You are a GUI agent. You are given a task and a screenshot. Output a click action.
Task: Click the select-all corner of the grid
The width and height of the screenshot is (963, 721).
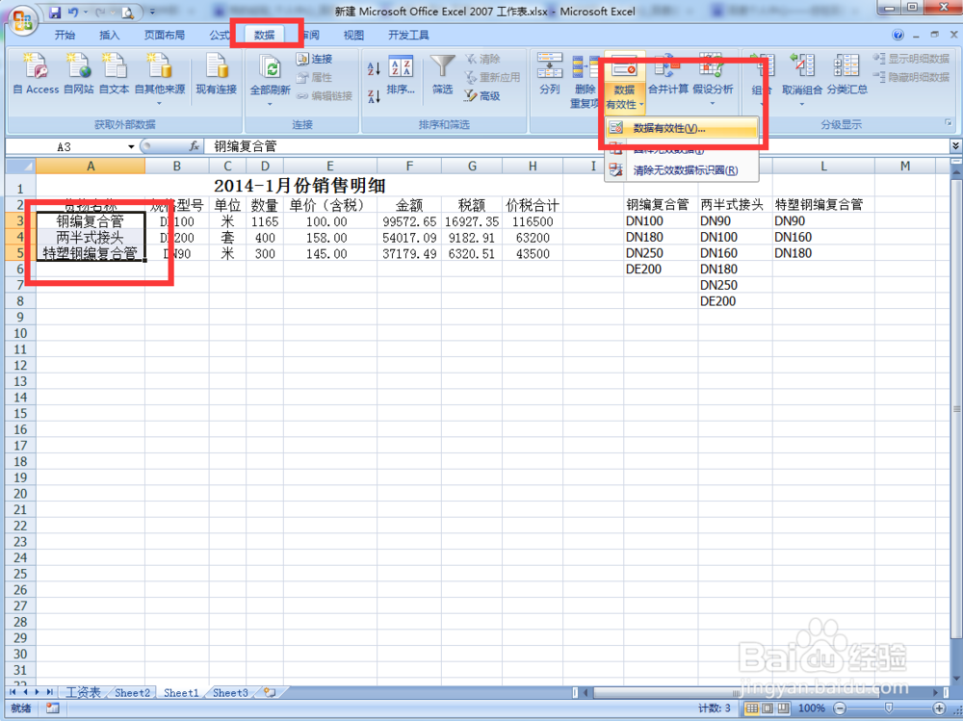pos(21,167)
